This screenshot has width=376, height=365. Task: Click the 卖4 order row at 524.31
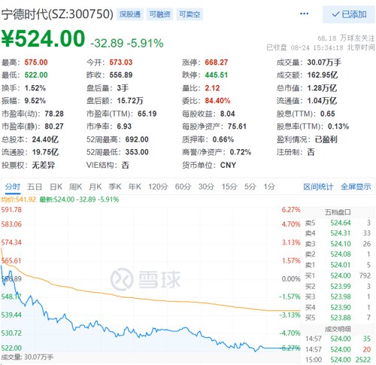[x=338, y=233]
